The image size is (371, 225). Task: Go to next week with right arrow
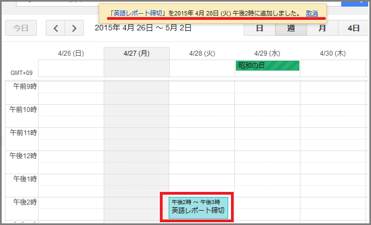[x=74, y=28]
